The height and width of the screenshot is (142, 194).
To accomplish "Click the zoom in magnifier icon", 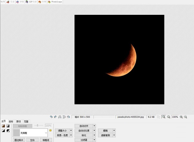I will [x=181, y=117].
